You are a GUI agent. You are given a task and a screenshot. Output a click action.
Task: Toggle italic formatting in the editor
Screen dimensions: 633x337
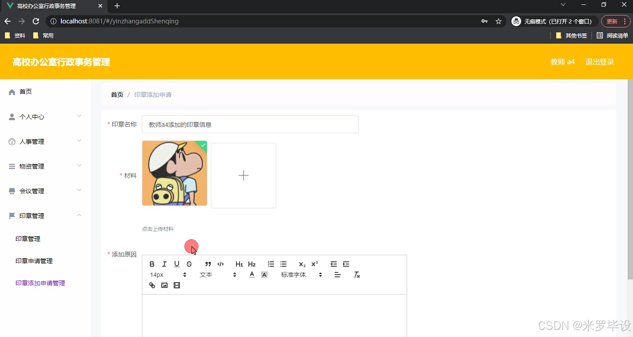[x=164, y=264]
